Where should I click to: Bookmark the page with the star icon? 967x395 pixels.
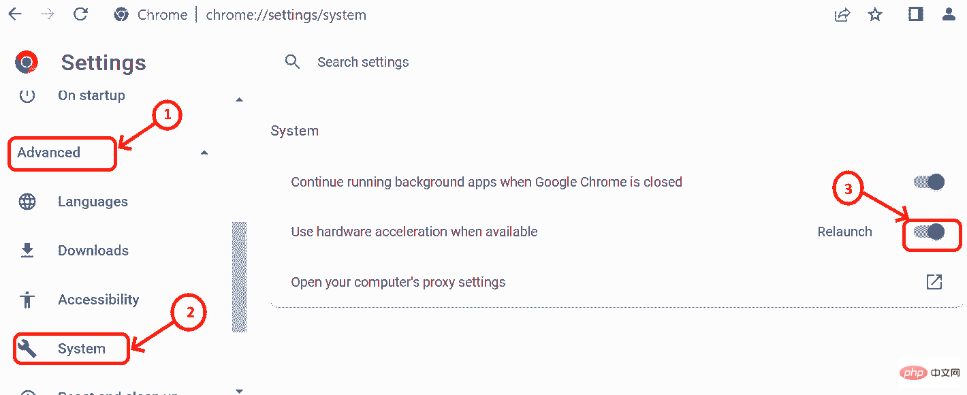point(874,14)
